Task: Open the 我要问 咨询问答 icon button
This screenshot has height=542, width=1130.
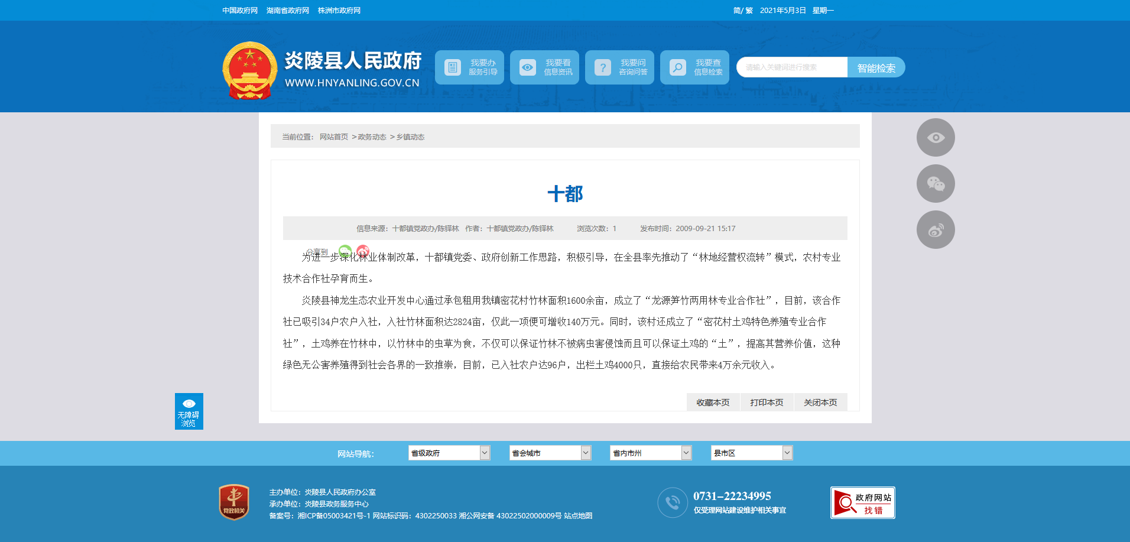Action: (x=619, y=67)
